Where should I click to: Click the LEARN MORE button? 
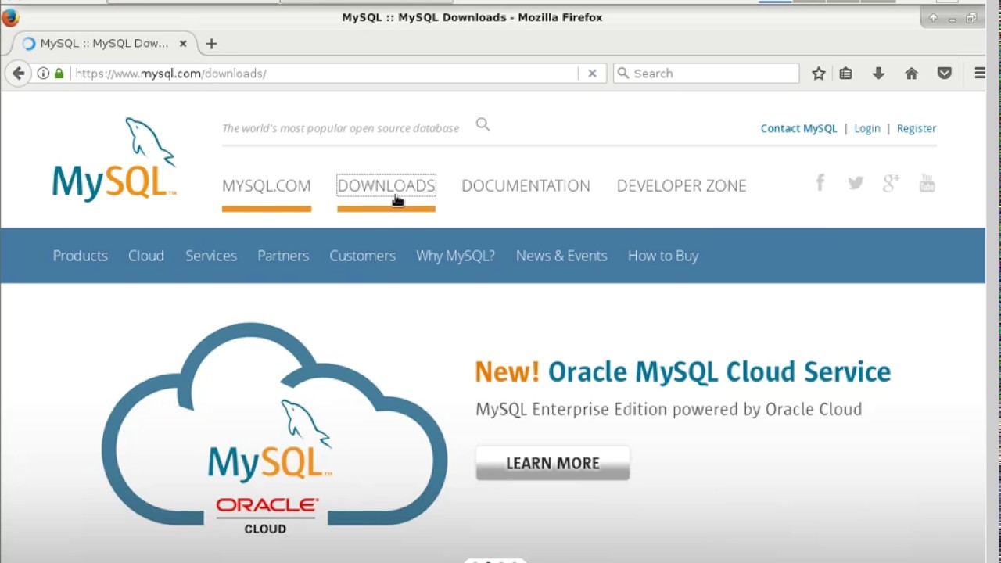point(552,463)
